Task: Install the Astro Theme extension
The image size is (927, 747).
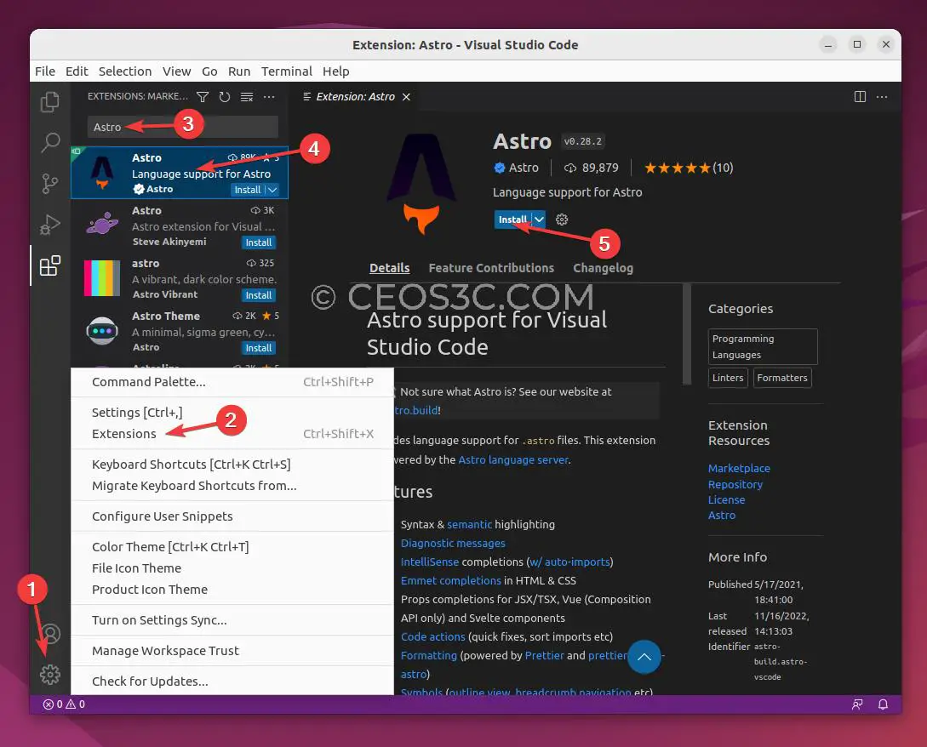Action: coord(259,348)
